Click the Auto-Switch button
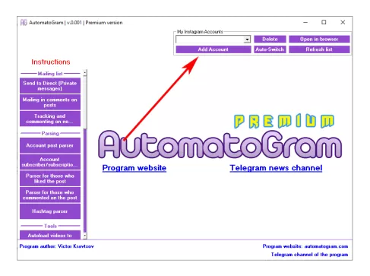 click(270, 49)
